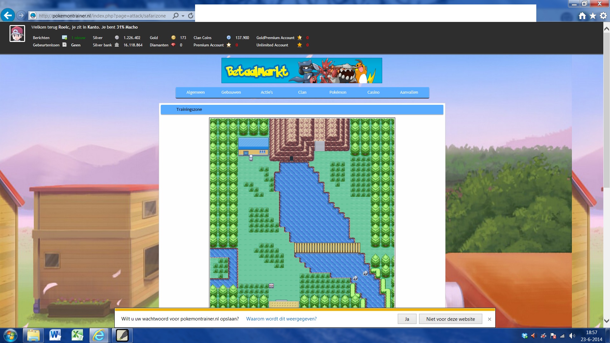Click the search magnifier in address bar

175,16
